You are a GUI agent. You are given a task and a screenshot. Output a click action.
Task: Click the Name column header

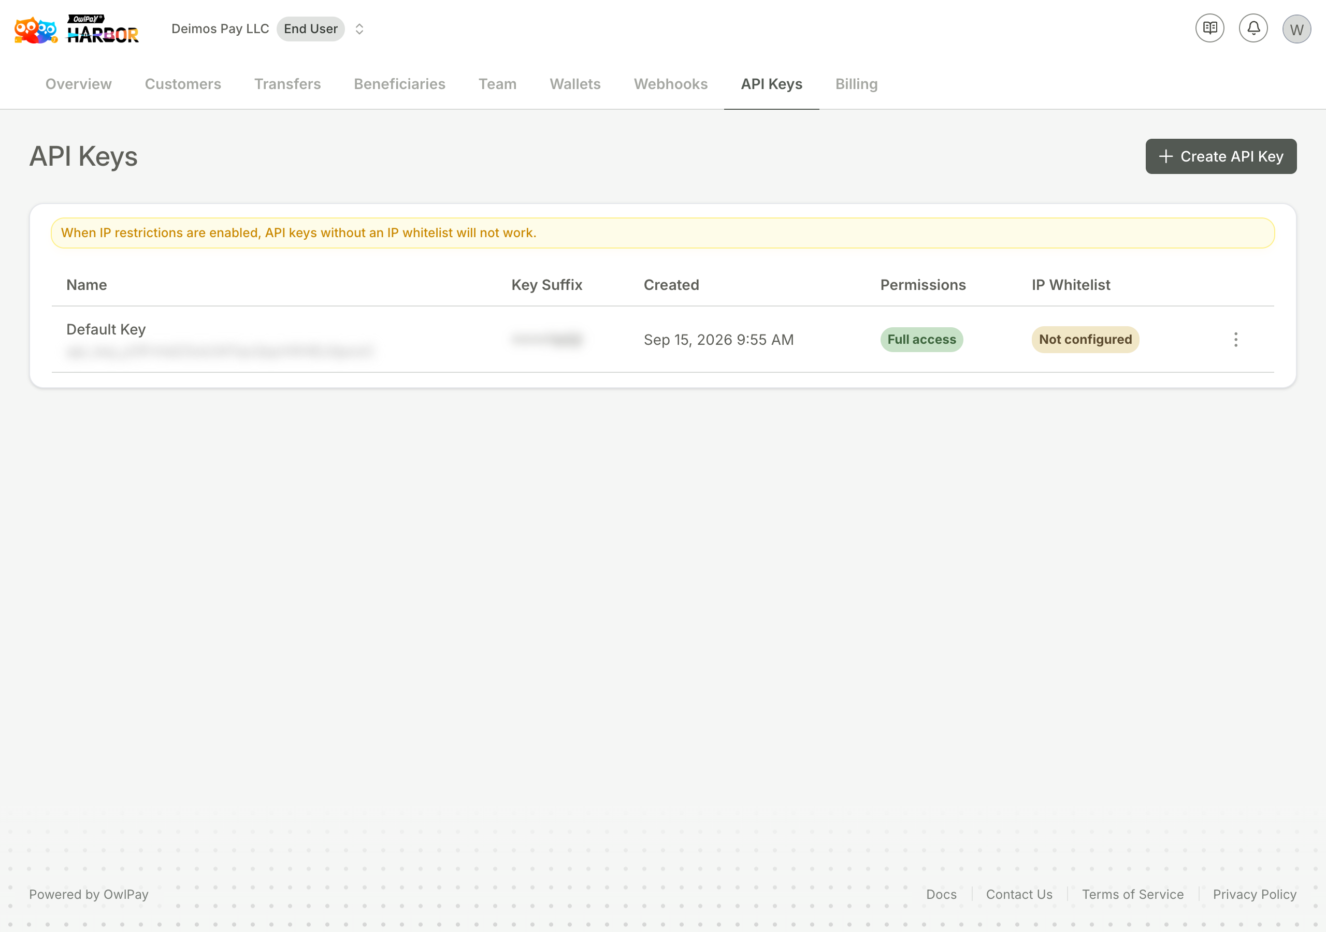coord(87,285)
